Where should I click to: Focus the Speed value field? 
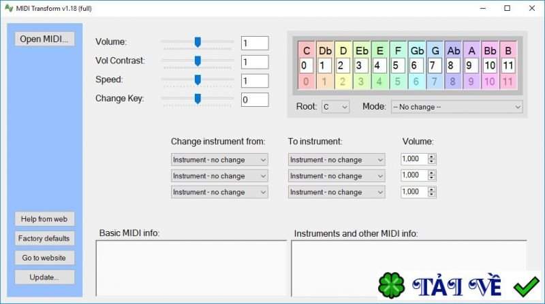pos(255,81)
